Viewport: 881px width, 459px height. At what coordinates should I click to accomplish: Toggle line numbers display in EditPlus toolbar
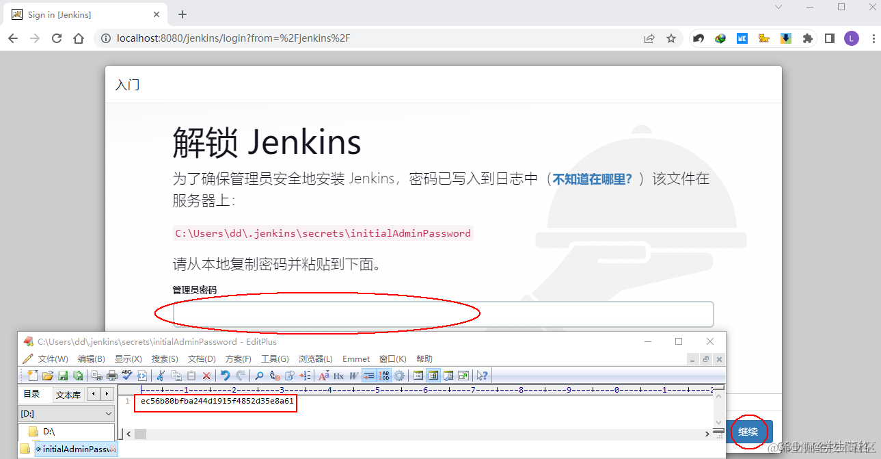click(x=384, y=376)
